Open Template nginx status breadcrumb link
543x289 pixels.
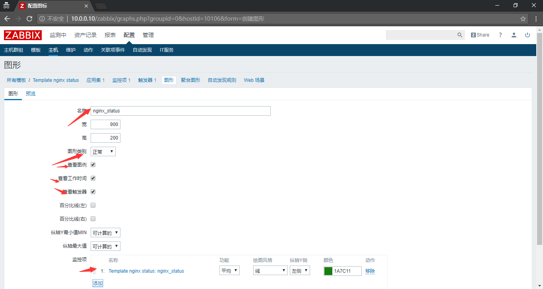pyautogui.click(x=56, y=80)
